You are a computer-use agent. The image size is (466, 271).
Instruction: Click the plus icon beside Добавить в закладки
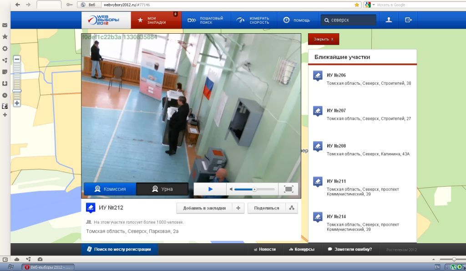click(x=238, y=208)
